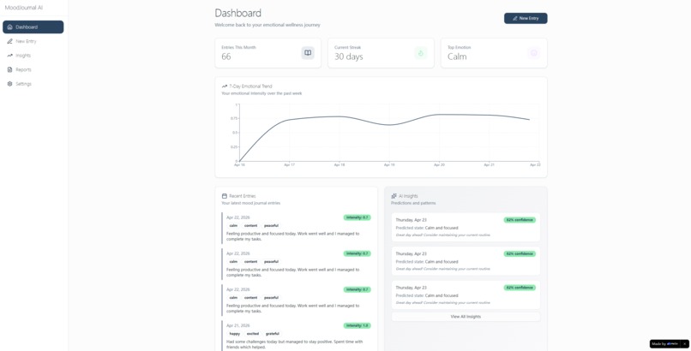The height and width of the screenshot is (351, 691).
Task: Go to Insights in the sidebar
Action: (33, 56)
